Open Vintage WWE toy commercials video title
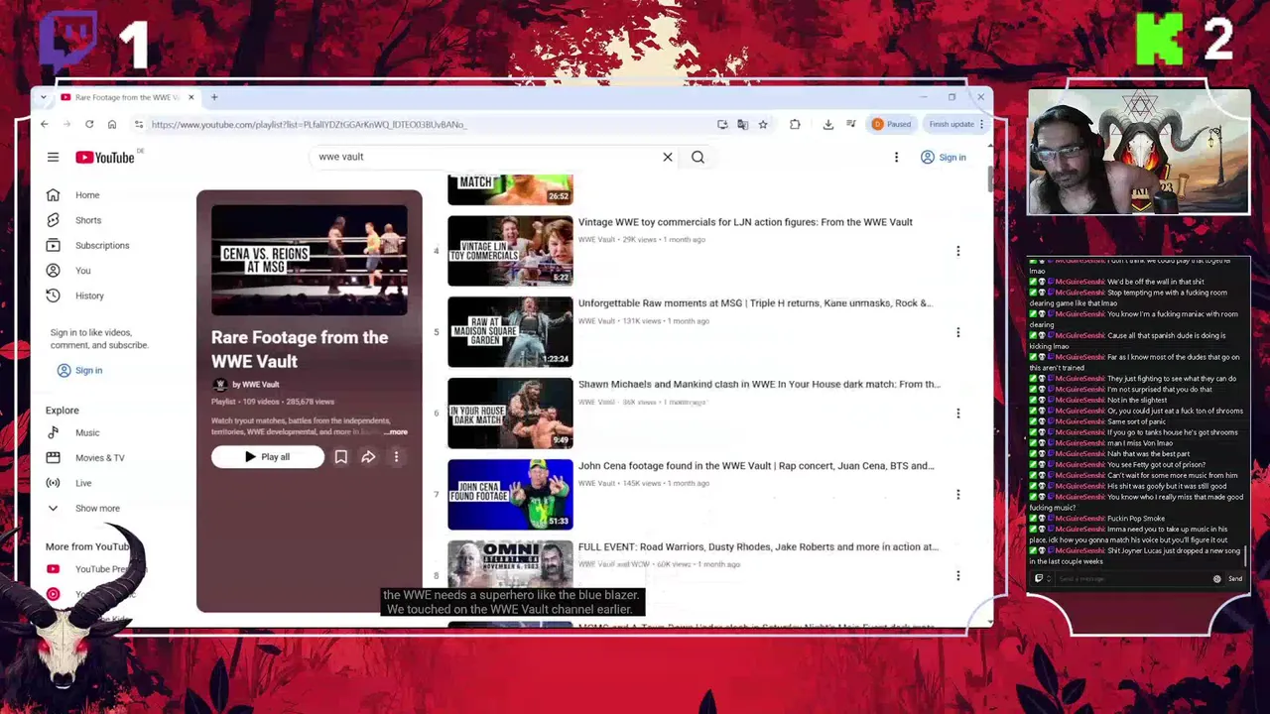The height and width of the screenshot is (714, 1270). click(745, 222)
